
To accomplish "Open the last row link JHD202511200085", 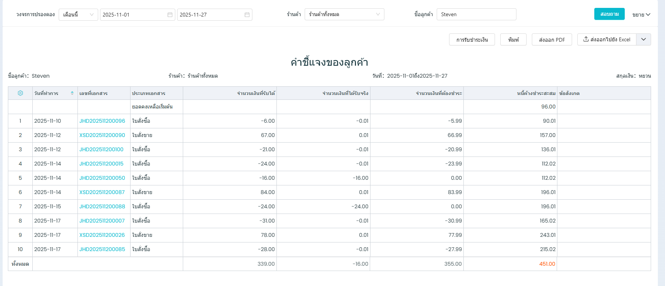I will pos(102,249).
